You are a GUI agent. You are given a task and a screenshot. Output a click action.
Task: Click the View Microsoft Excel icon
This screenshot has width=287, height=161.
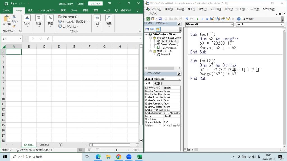[x=148, y=19]
